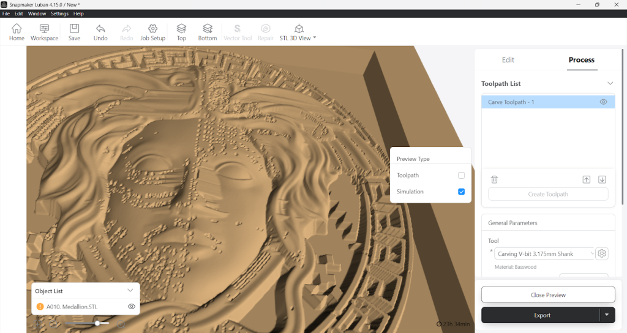Click the zoom slider handle
The height and width of the screenshot is (333, 627).
tap(97, 323)
